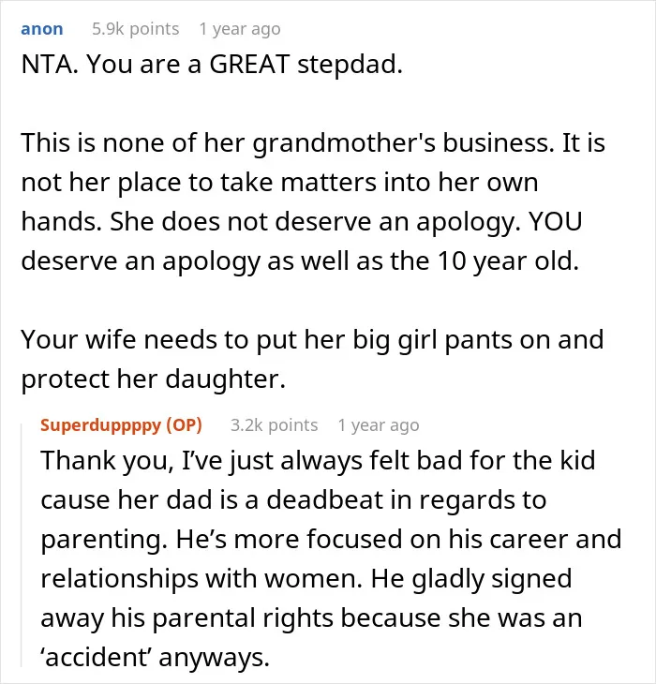Image resolution: width=656 pixels, height=684 pixels.
Task: Click the paragraph about big girl pants
Action: (312, 359)
